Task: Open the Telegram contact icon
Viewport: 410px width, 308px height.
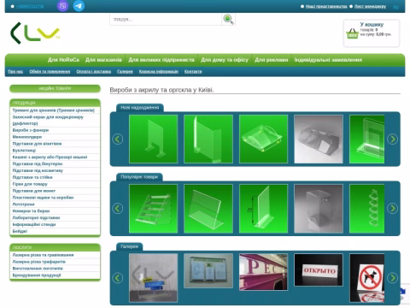Action: click(79, 6)
